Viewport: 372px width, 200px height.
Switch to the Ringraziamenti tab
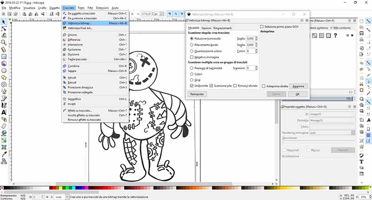pyautogui.click(x=222, y=28)
